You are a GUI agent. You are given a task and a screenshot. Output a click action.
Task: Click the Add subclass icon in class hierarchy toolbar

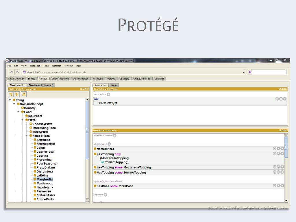11,94
